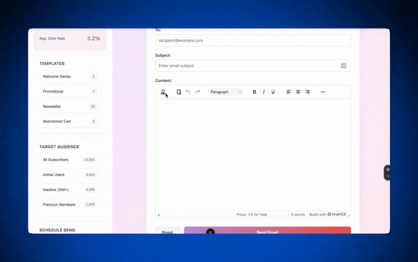Click the Send Email button

click(267, 231)
